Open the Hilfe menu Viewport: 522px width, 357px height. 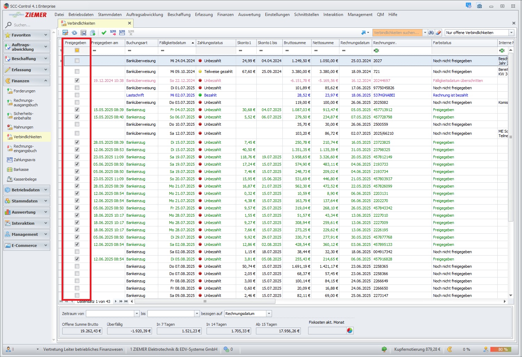(x=393, y=15)
